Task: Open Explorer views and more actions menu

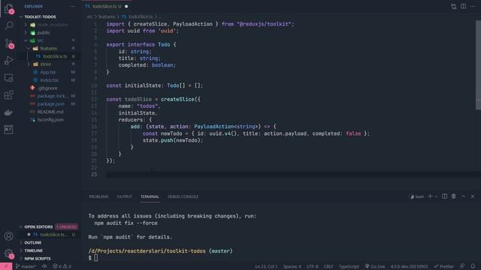Action: [72, 7]
